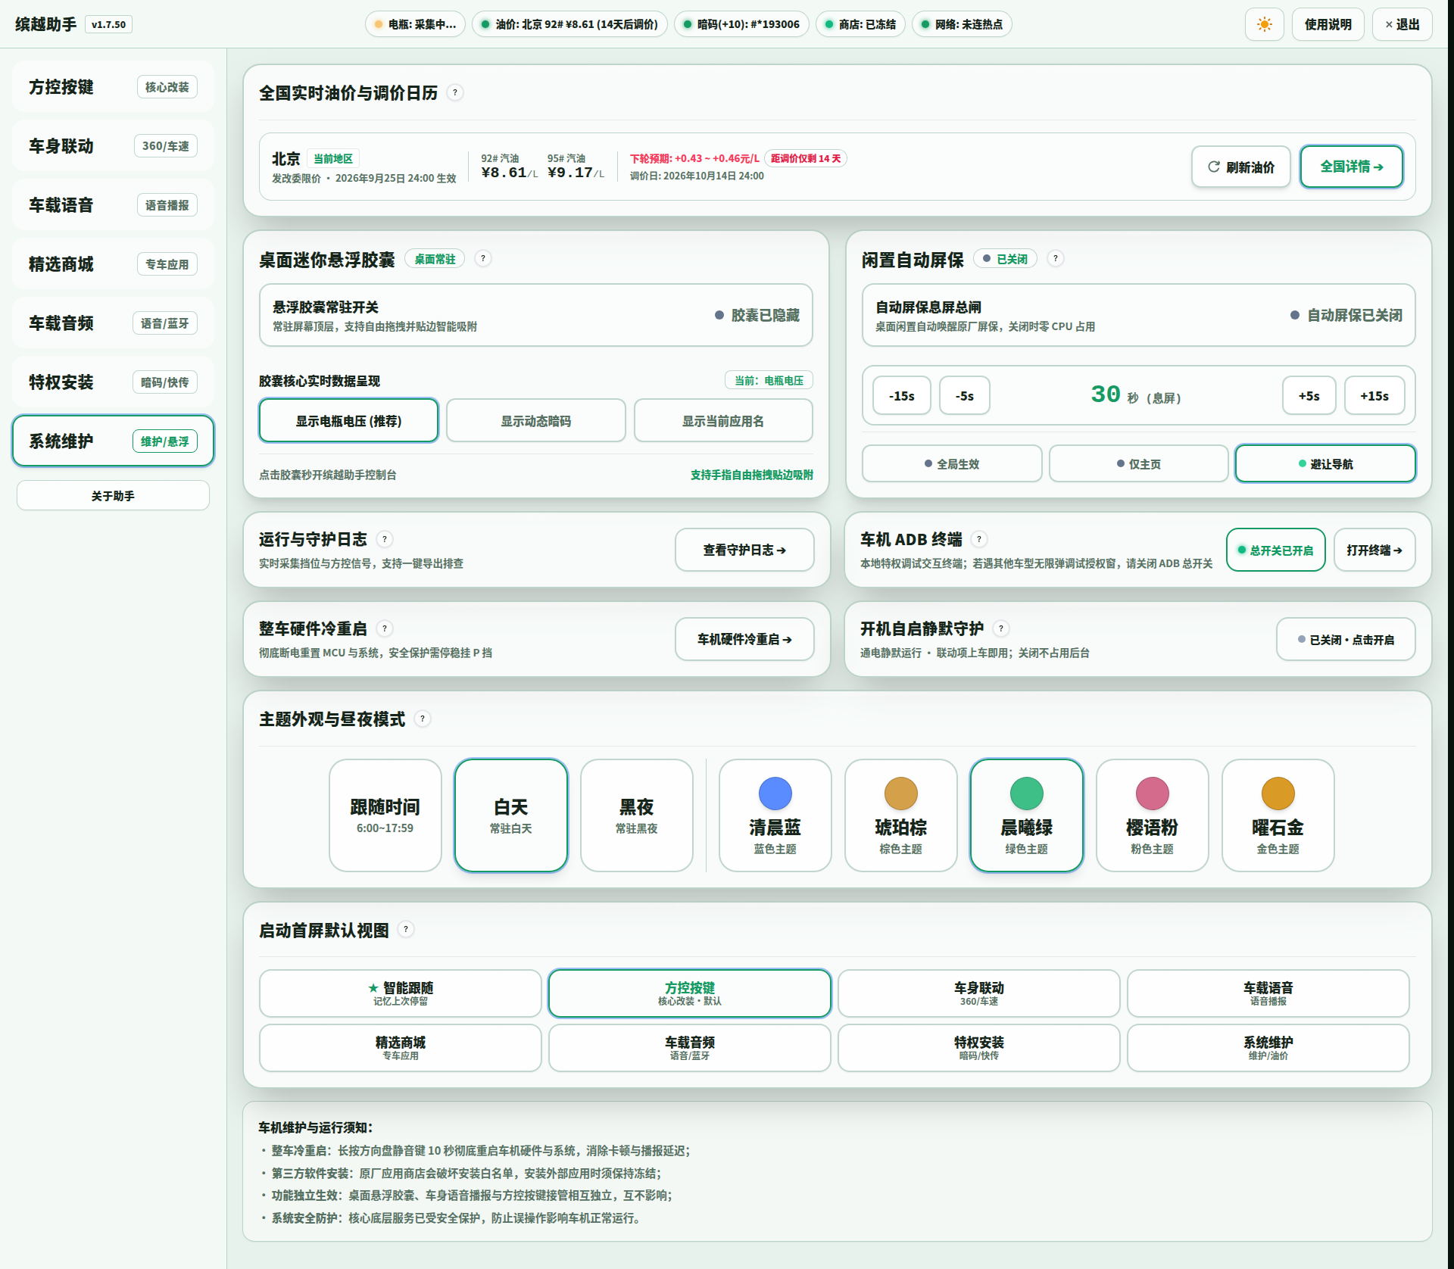Click the 网络: 未连热点 status chip
This screenshot has width=1454, height=1269.
[962, 24]
